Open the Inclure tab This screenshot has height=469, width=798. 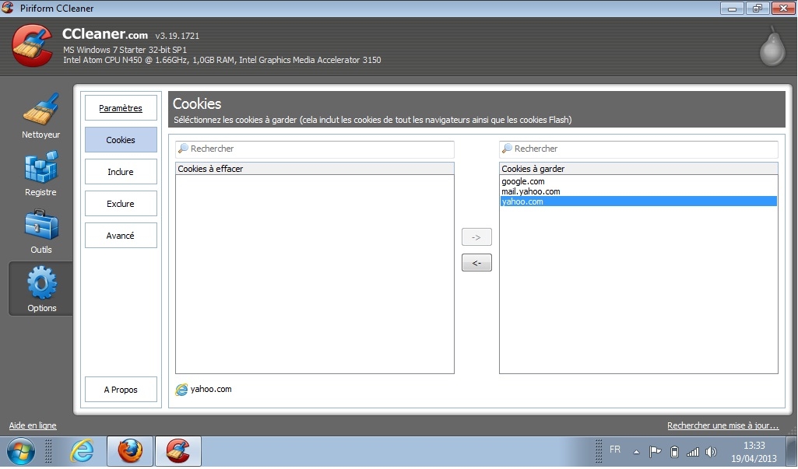point(121,172)
